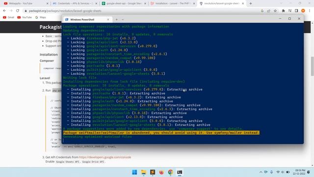
Task: Open Chrome three-dot menu
Action: click(310, 11)
